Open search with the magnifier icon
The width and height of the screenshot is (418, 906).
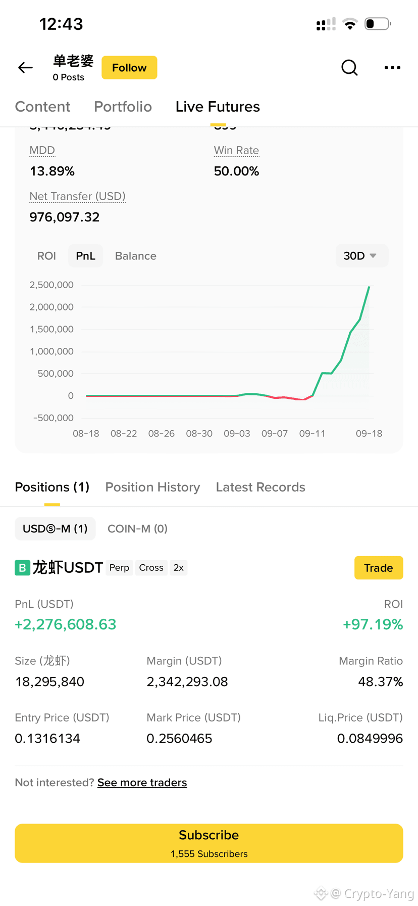(x=349, y=67)
